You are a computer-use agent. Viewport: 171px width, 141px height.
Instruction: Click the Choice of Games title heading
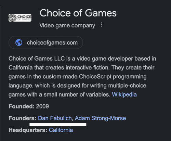tap(78, 13)
